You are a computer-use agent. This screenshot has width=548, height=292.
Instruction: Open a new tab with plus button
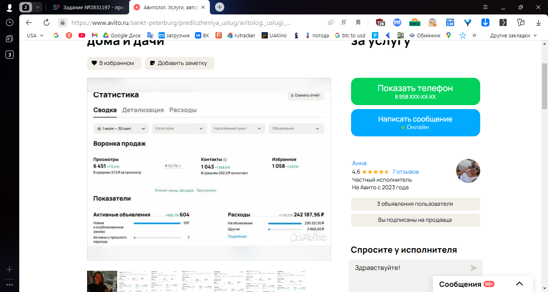[x=219, y=7]
